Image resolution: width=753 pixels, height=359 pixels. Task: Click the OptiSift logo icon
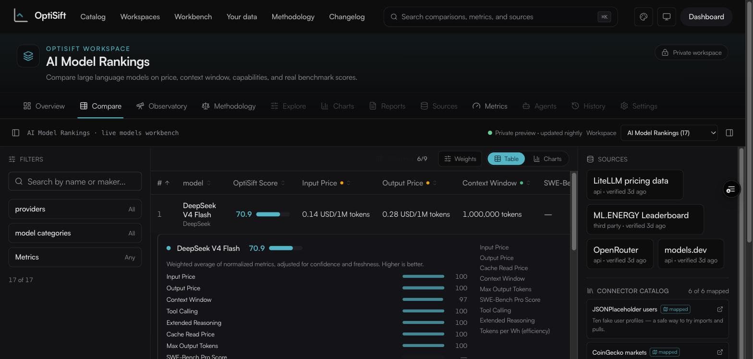point(21,16)
